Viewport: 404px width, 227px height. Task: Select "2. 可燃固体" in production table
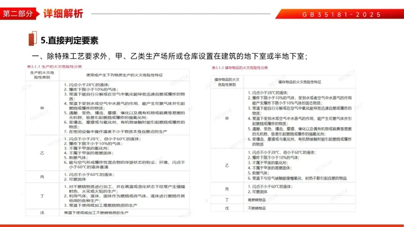coord(75,180)
